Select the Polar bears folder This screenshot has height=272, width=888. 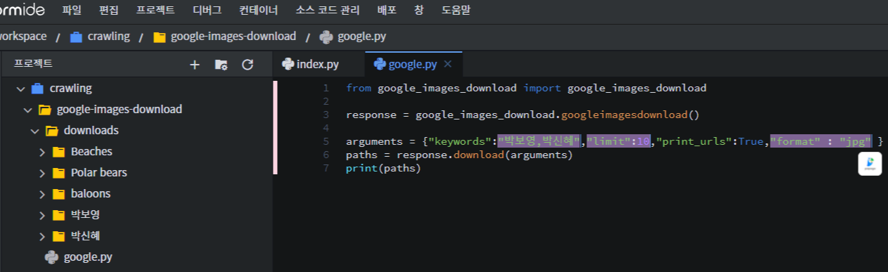tap(99, 173)
